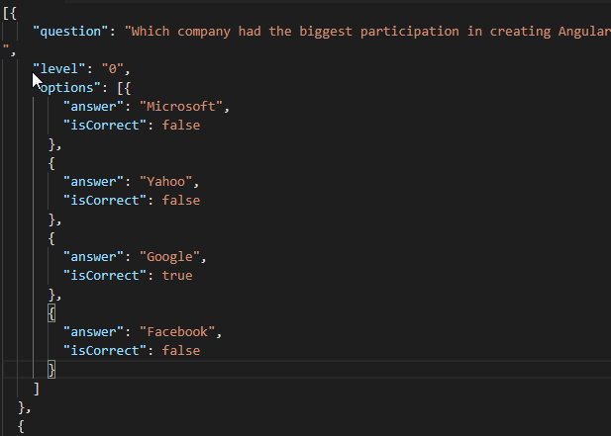Click the "Yahoo" answer value
This screenshot has height=436, width=611.
[165, 182]
